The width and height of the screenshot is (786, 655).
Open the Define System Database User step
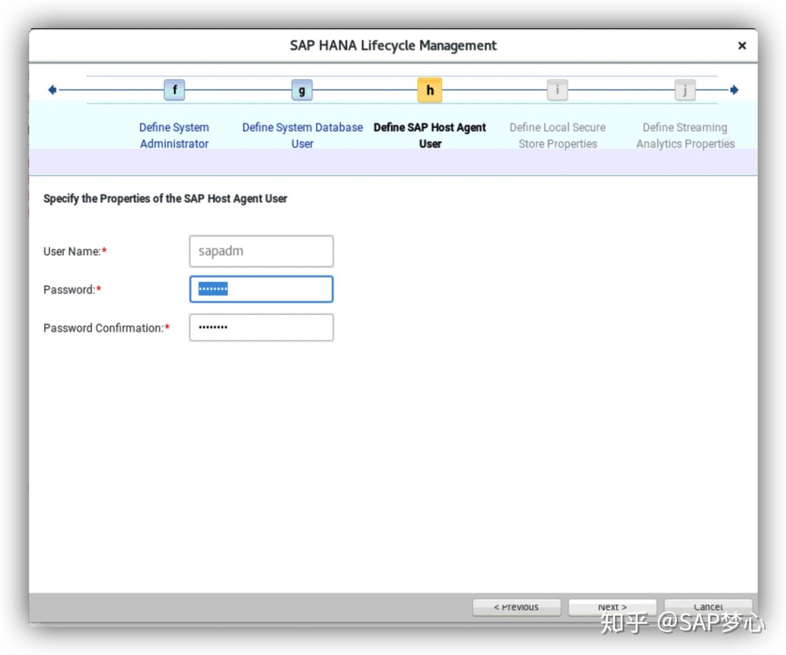point(302,135)
